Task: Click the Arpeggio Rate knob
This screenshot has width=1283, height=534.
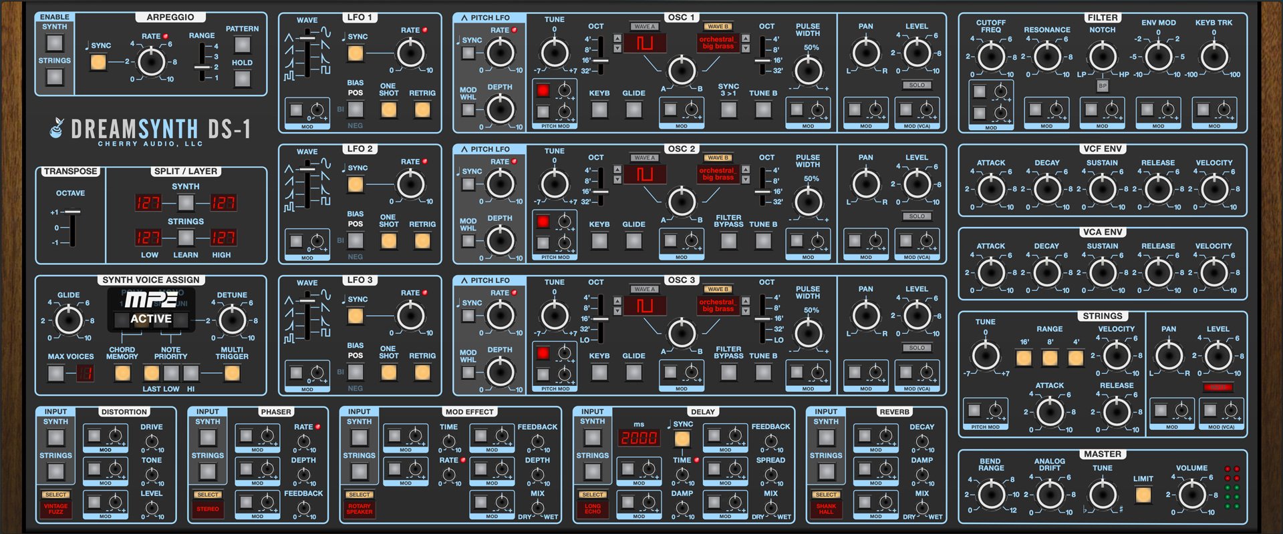Action: [151, 62]
